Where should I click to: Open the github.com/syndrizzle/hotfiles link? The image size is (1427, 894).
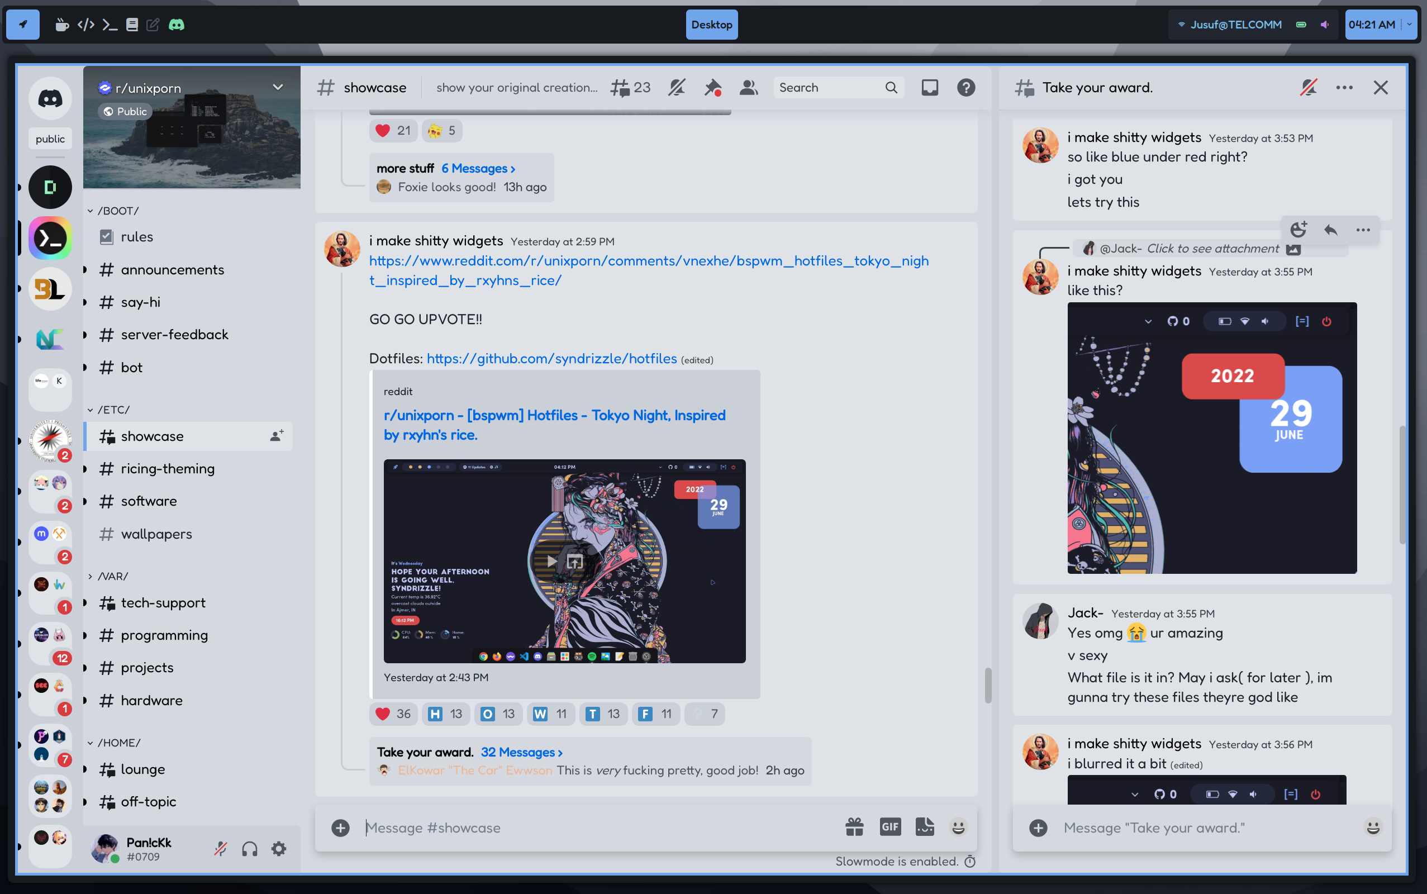click(551, 358)
